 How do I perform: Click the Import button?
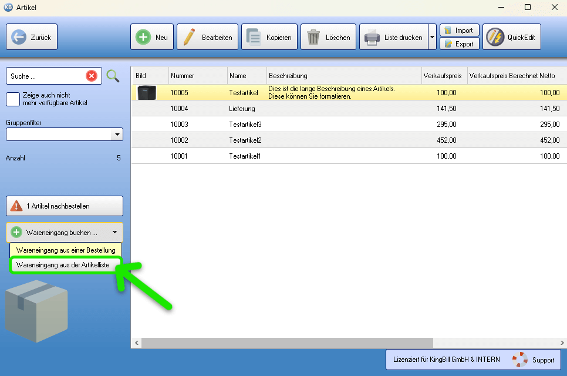(x=459, y=31)
